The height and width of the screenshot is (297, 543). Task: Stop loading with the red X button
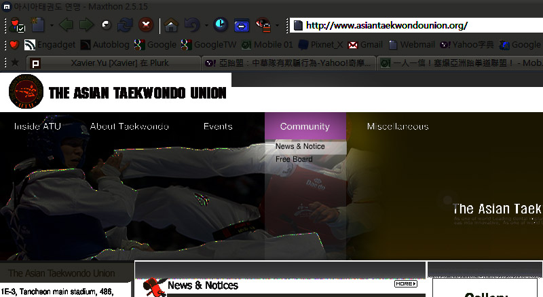pos(146,25)
